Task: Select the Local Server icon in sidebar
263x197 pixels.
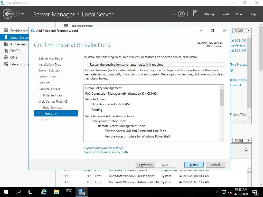Action: (x=6, y=37)
